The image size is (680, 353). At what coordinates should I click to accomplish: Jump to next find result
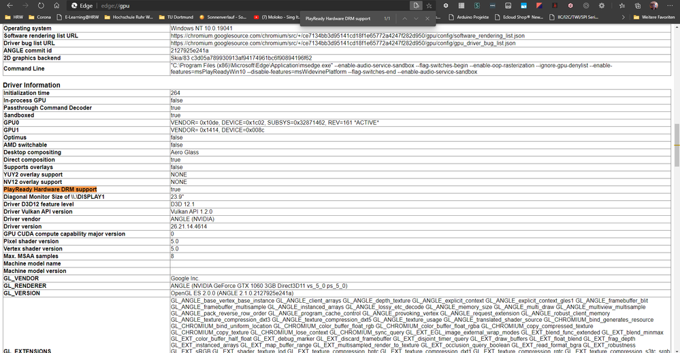coord(416,18)
